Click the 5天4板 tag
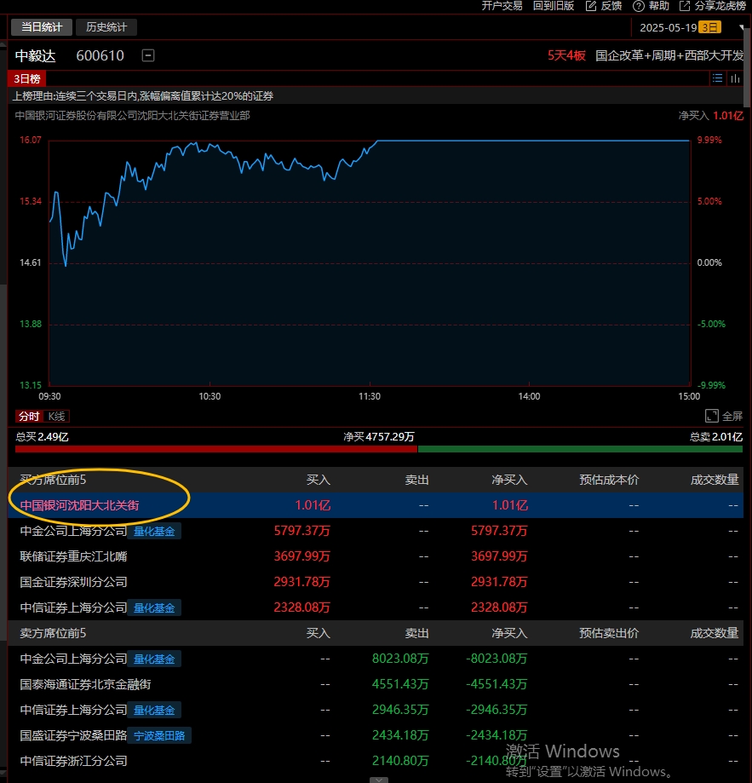The width and height of the screenshot is (752, 783). (566, 55)
